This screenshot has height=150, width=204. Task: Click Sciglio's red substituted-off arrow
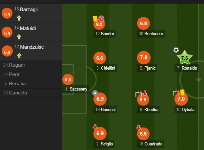tap(95, 126)
